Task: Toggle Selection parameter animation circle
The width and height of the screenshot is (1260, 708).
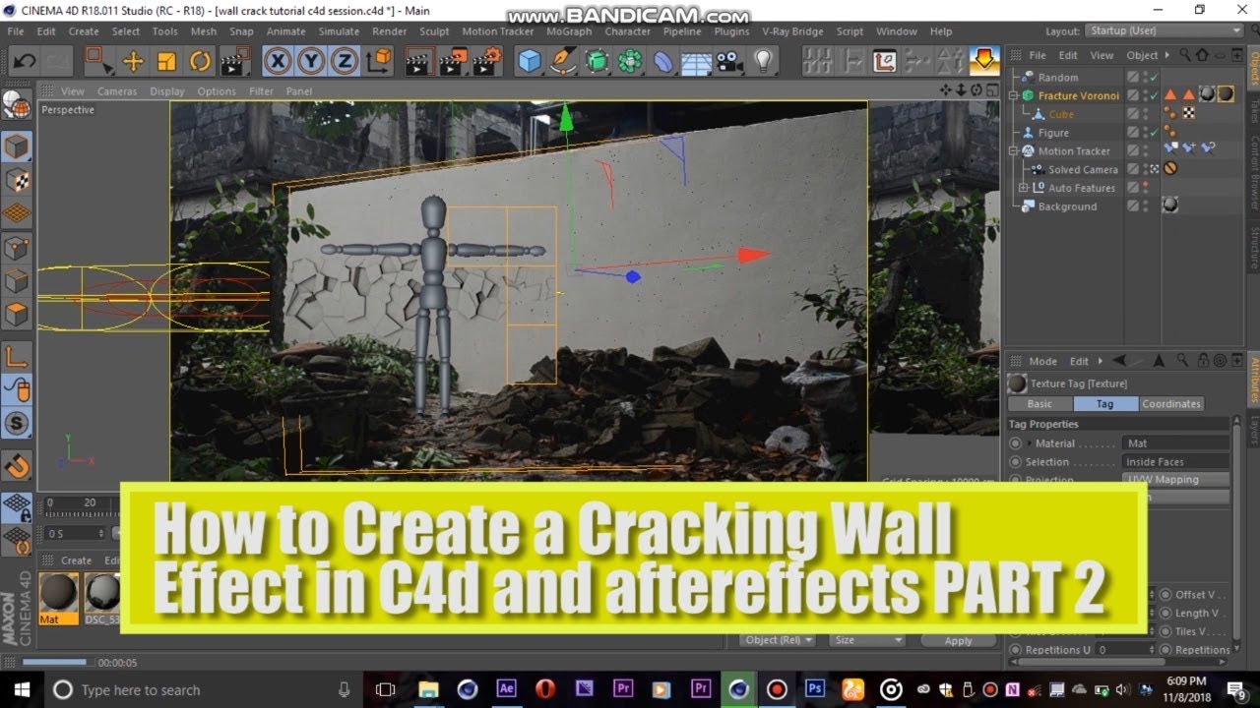Action: [x=1015, y=461]
